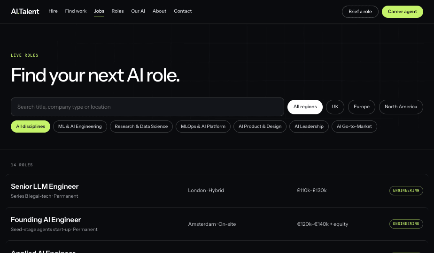Image resolution: width=434 pixels, height=253 pixels.
Task: Click the 'LIVE ROLES' label
Action: [24, 55]
